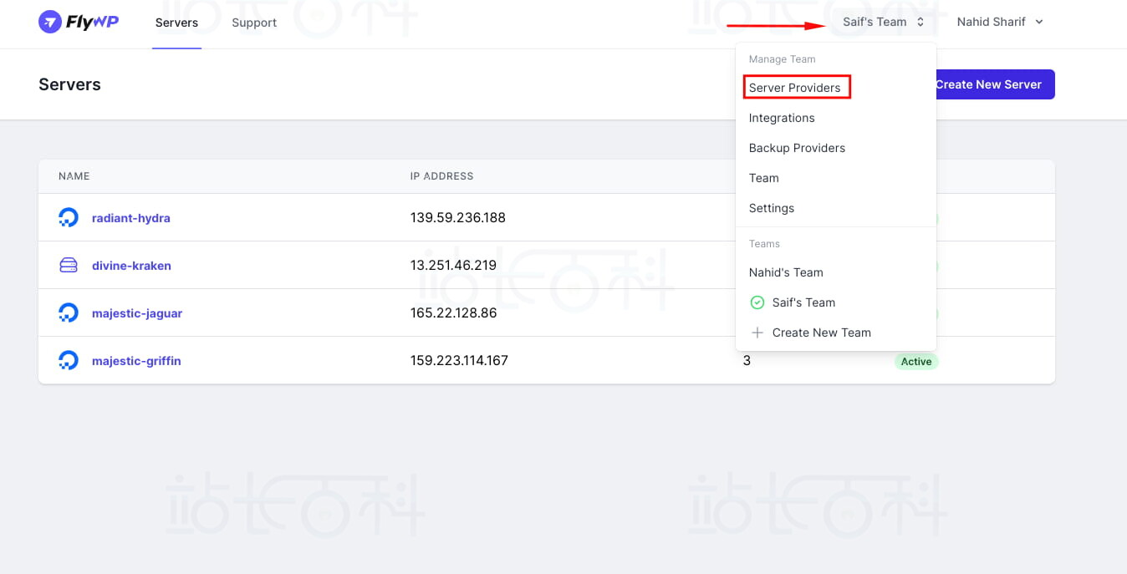Open Integrations from Manage Team menu
The width and height of the screenshot is (1127, 574).
782,118
